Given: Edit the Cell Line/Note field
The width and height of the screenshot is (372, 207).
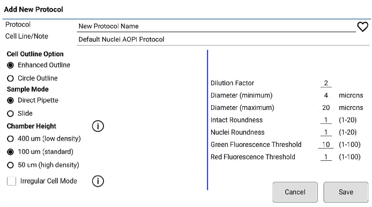Looking at the screenshot, I should pos(223,39).
